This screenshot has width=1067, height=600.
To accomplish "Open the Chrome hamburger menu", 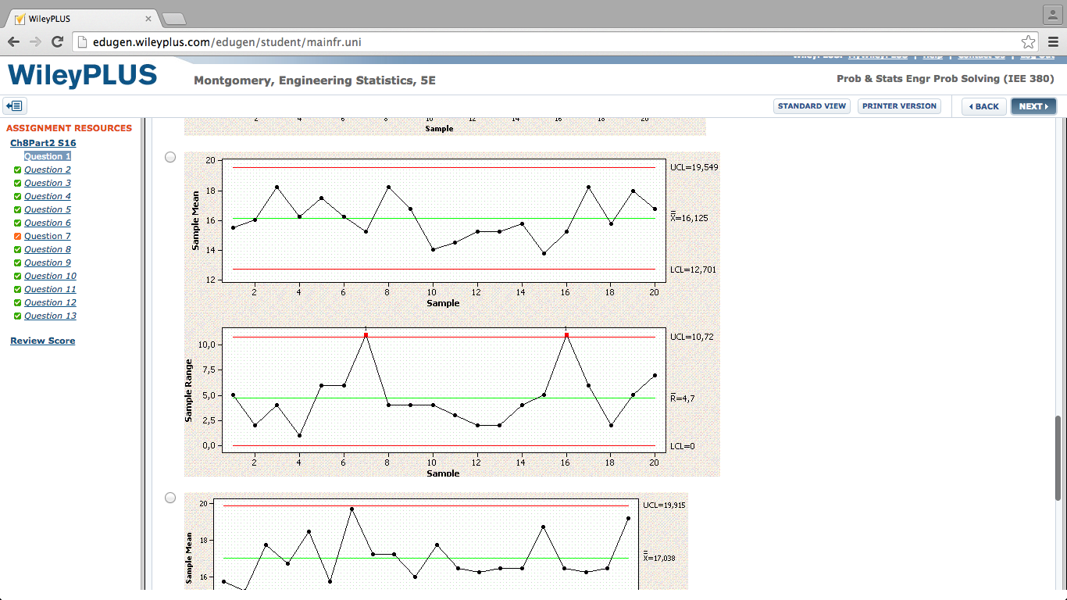I will [1053, 42].
